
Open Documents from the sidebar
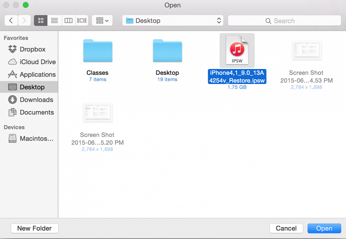36,112
